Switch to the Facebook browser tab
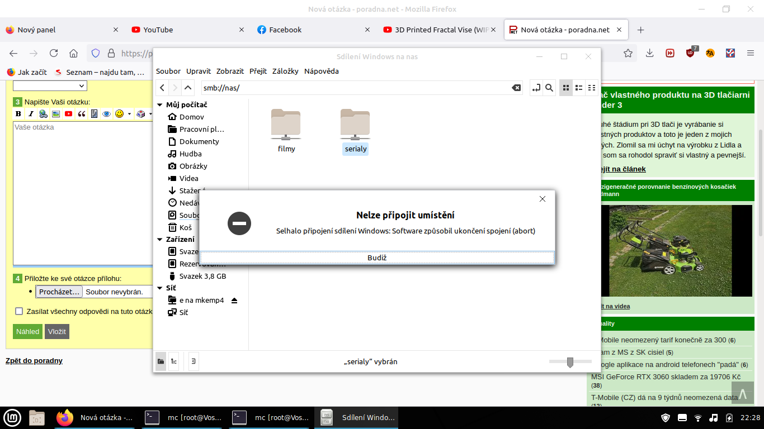Screen dimensions: 764x429 point(314,30)
